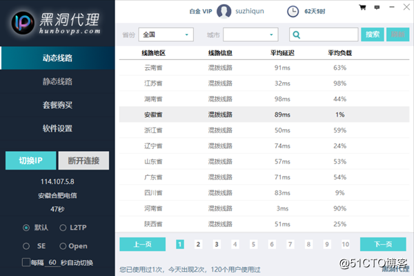Viewport: 414px width, 276px height.
Task: Select the 江苏省 line row
Action: coord(264,83)
